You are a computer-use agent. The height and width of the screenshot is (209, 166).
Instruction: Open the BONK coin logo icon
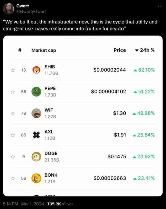[36, 178]
